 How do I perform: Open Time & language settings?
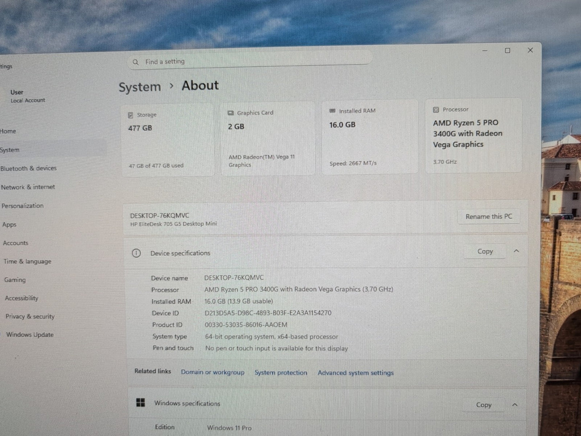click(x=27, y=261)
